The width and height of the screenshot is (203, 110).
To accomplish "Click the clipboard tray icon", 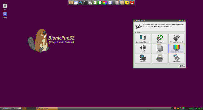I will tap(183, 108).
